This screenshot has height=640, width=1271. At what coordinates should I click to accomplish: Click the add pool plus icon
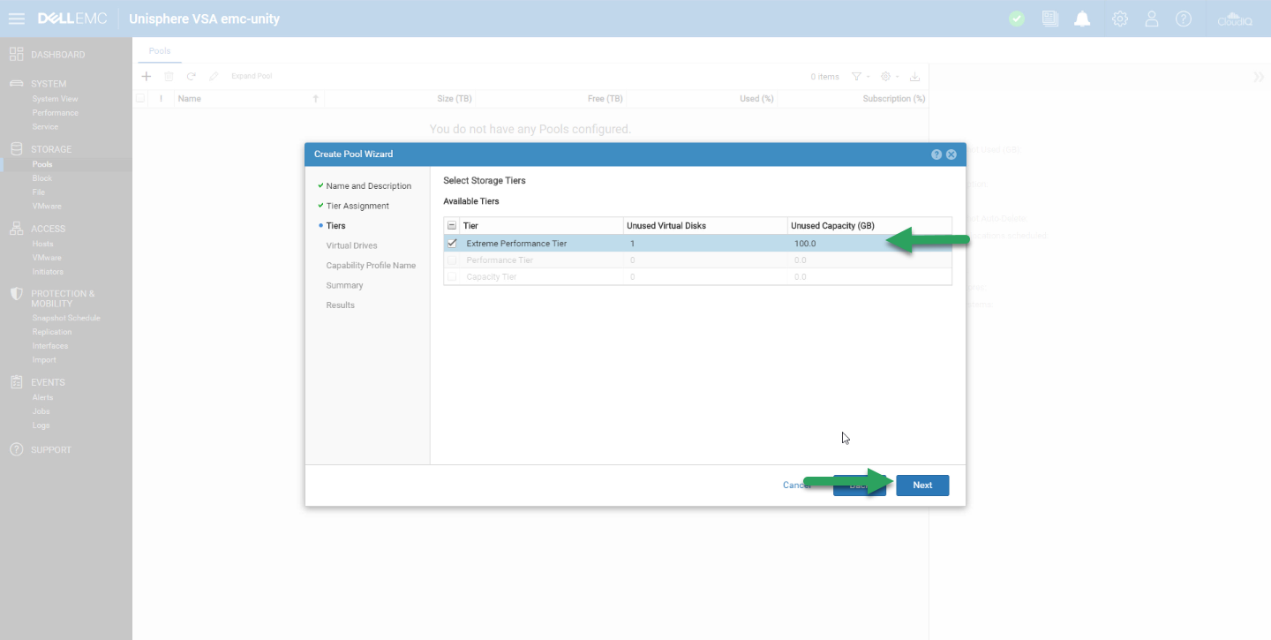[x=147, y=77]
